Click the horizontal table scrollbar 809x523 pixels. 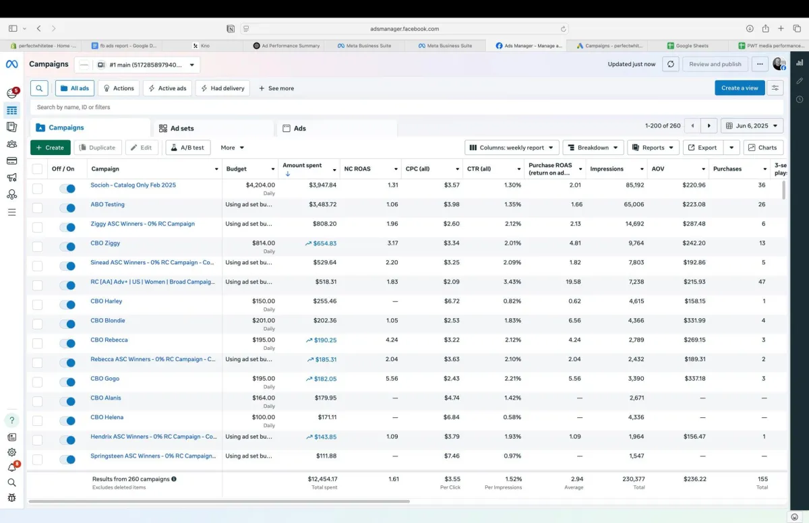click(219, 501)
